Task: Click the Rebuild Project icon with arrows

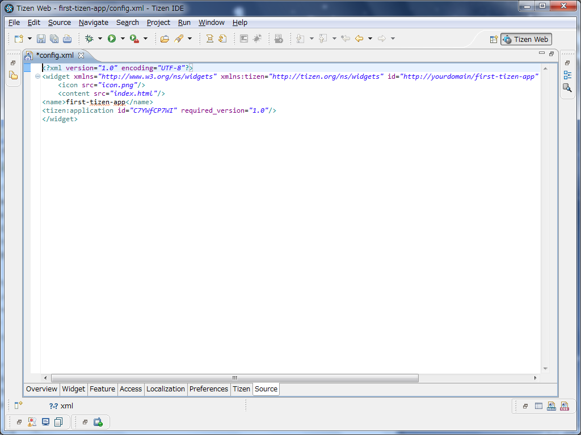Action: (x=222, y=39)
